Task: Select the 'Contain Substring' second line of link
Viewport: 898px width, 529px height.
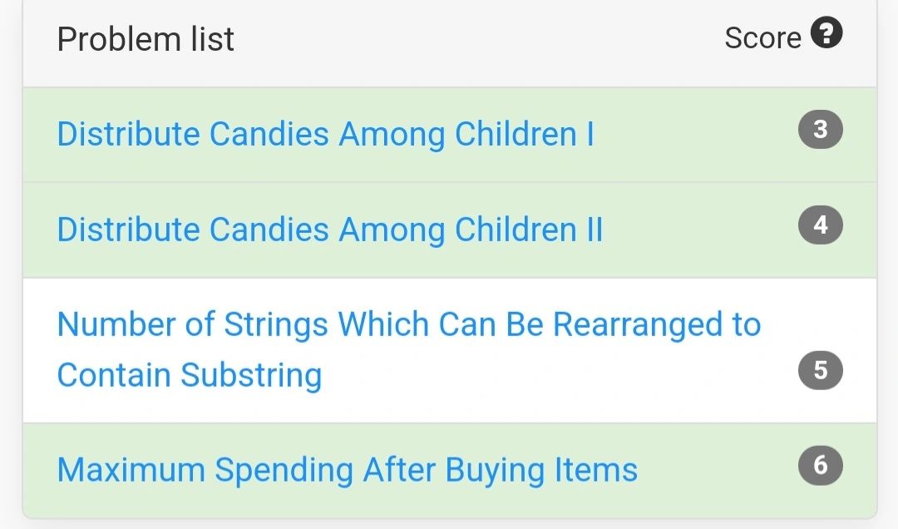Action: tap(190, 375)
